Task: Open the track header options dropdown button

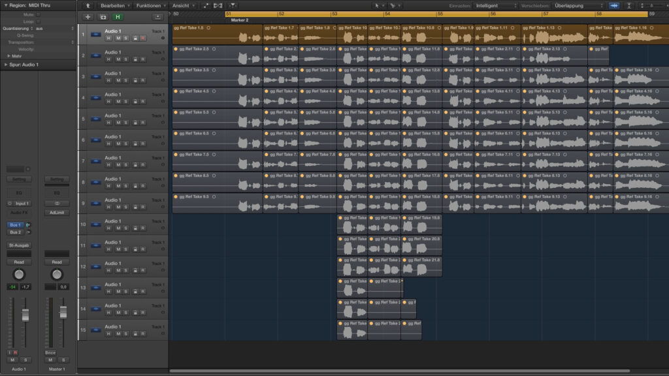Action: tap(158, 17)
